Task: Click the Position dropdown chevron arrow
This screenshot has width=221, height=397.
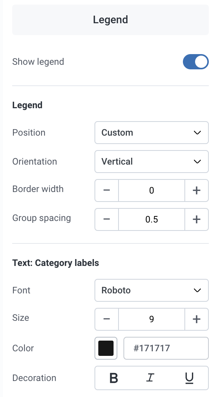Action: pos(197,133)
